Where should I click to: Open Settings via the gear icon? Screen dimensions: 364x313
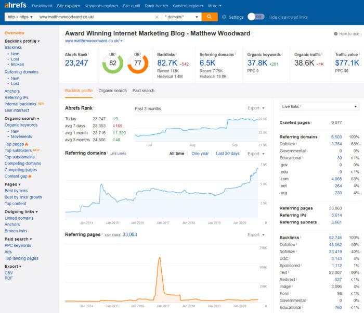[224, 17]
